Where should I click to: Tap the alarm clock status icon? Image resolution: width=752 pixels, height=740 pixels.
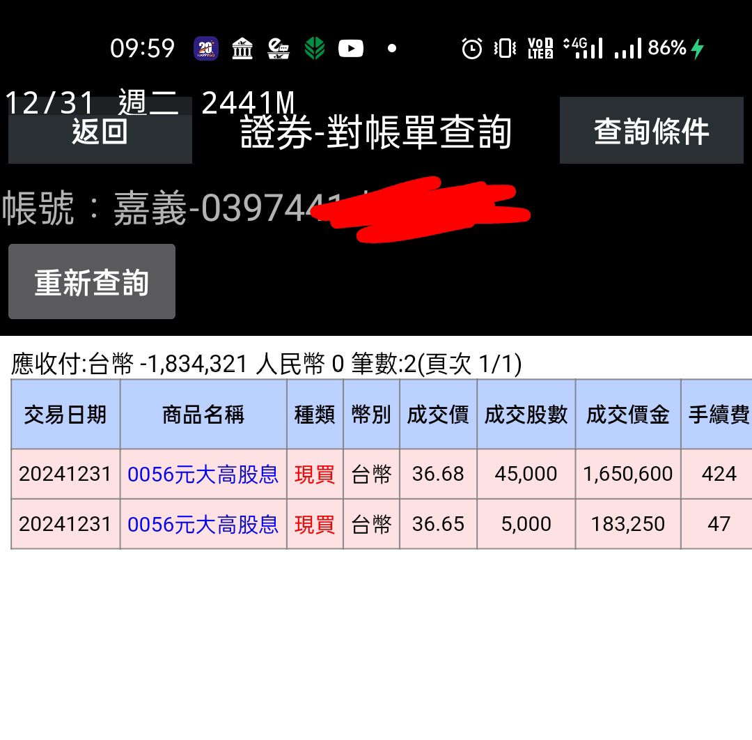[x=472, y=49]
